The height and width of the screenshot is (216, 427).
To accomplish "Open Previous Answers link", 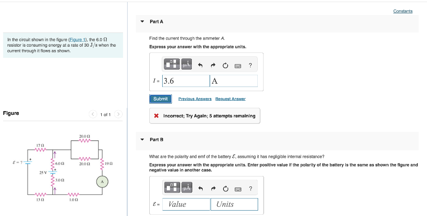I will [x=195, y=99].
